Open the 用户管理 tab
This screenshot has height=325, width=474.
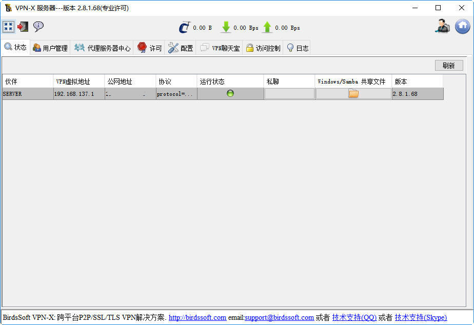pos(50,48)
